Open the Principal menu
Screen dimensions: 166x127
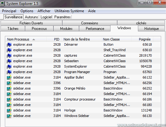(x=9, y=11)
